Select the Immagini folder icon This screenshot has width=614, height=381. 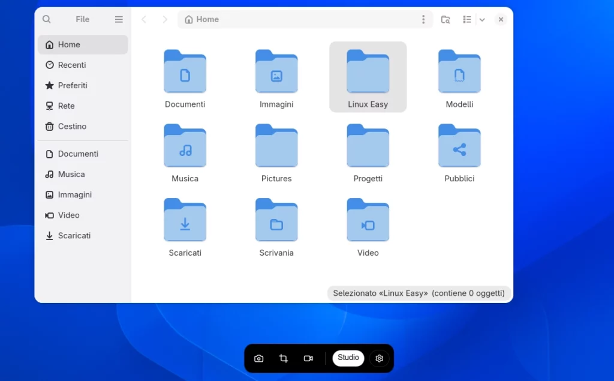276,71
